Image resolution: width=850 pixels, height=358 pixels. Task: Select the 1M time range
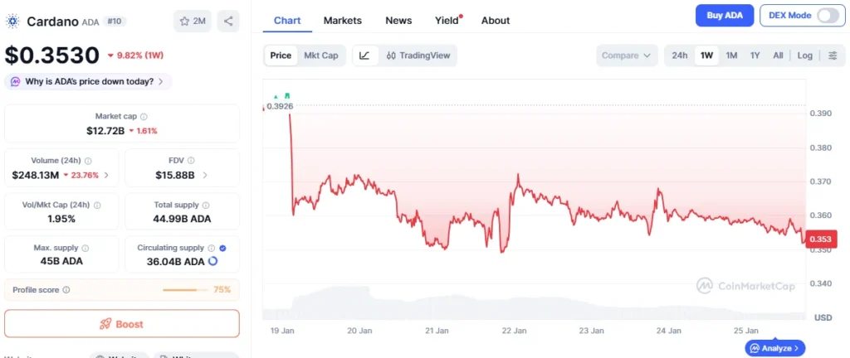[731, 56]
